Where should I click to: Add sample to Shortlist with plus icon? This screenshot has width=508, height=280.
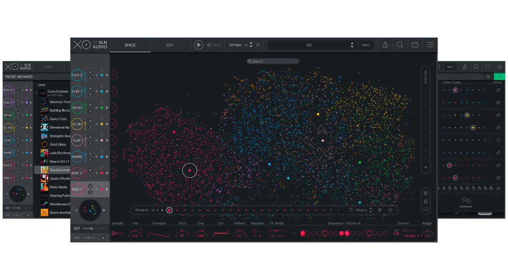[x=425, y=168]
